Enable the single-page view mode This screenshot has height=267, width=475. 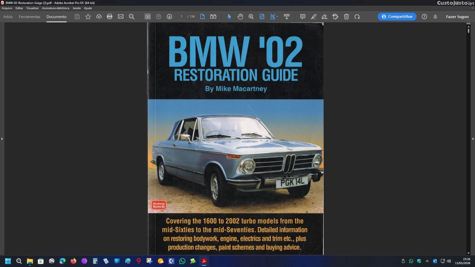(202, 16)
